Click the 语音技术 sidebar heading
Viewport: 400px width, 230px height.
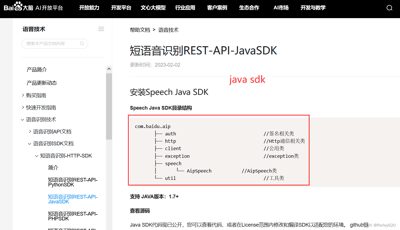tap(34, 29)
